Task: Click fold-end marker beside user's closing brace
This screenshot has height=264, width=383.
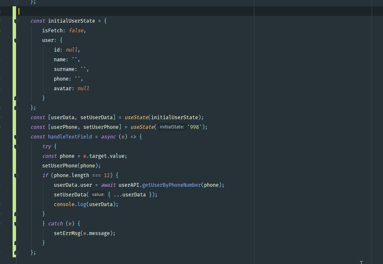Action: [x=16, y=98]
